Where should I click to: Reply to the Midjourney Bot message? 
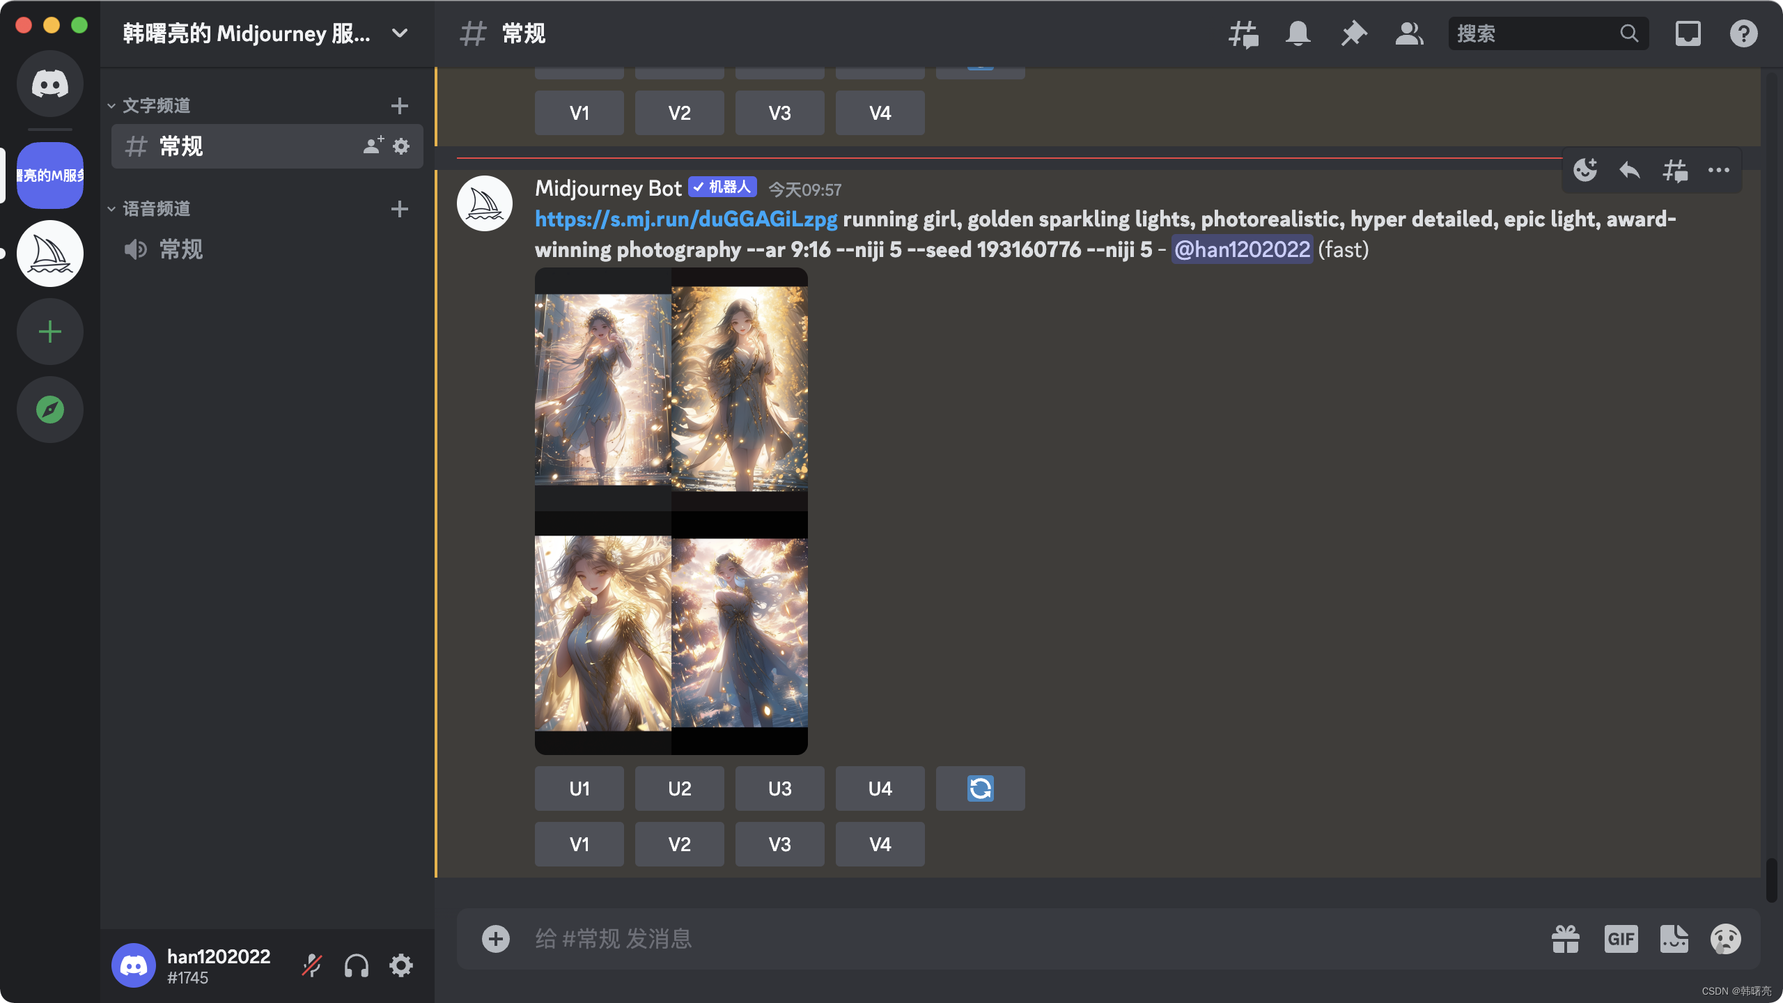pyautogui.click(x=1630, y=170)
